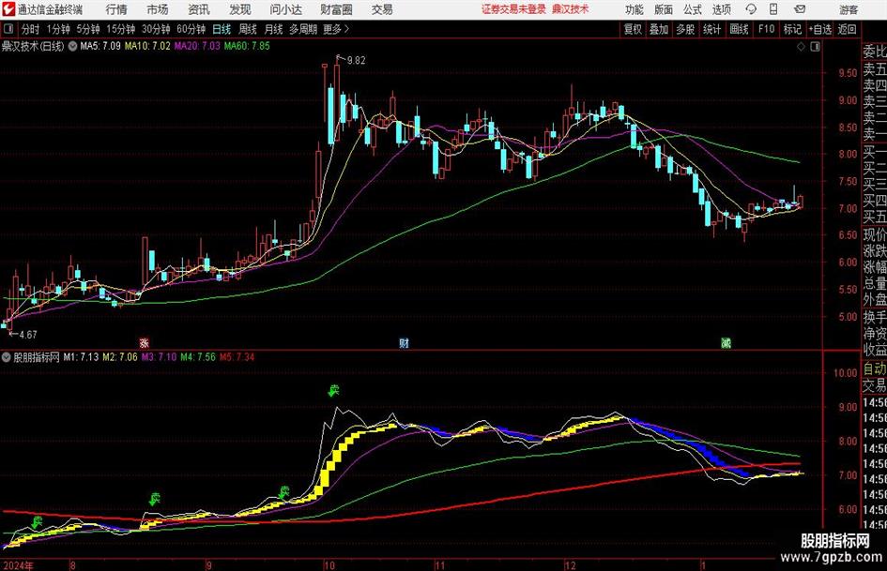Open the 版面 menu
The height and width of the screenshot is (571, 887).
coord(663,9)
